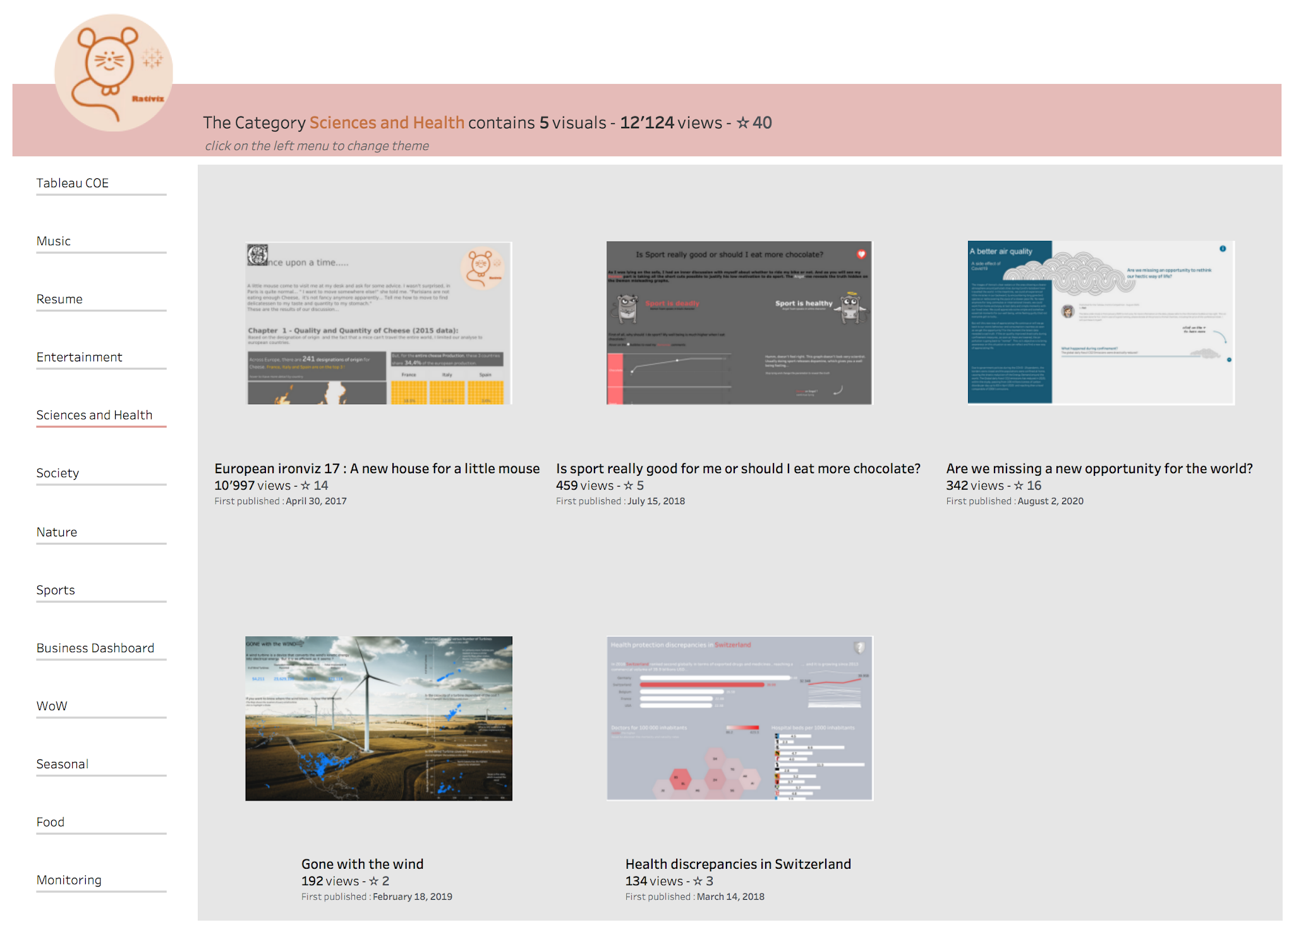
Task: Open the Switzerland health protection thumbnail
Action: tap(739, 718)
